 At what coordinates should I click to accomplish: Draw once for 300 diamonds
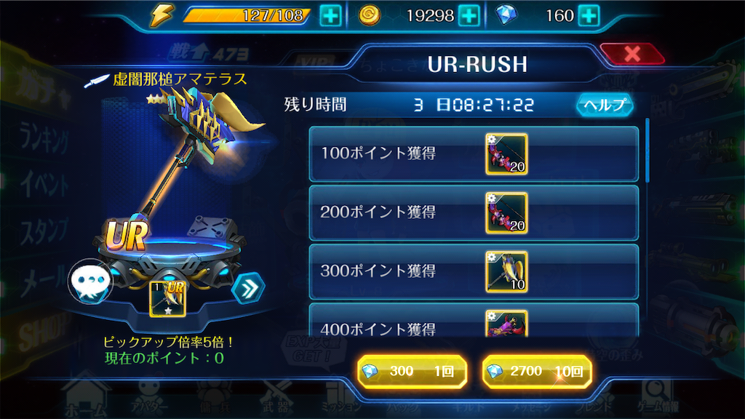pyautogui.click(x=412, y=371)
